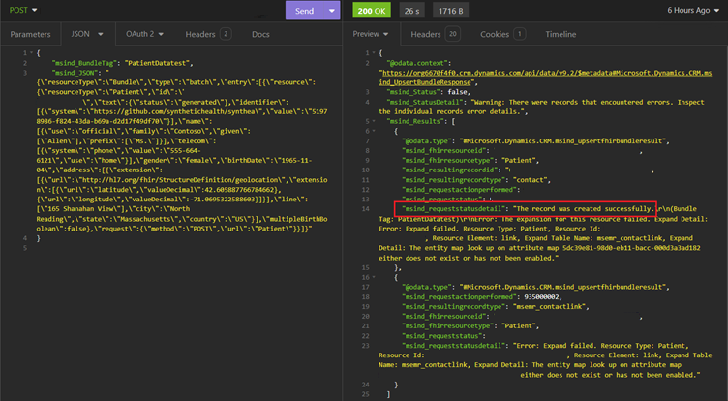The image size is (728, 401).
Task: Click the false value of msind_Status
Action: click(x=457, y=92)
